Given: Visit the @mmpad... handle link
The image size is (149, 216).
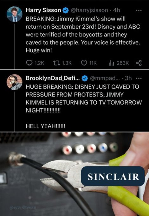Looking at the screenshot, I should (105, 78).
